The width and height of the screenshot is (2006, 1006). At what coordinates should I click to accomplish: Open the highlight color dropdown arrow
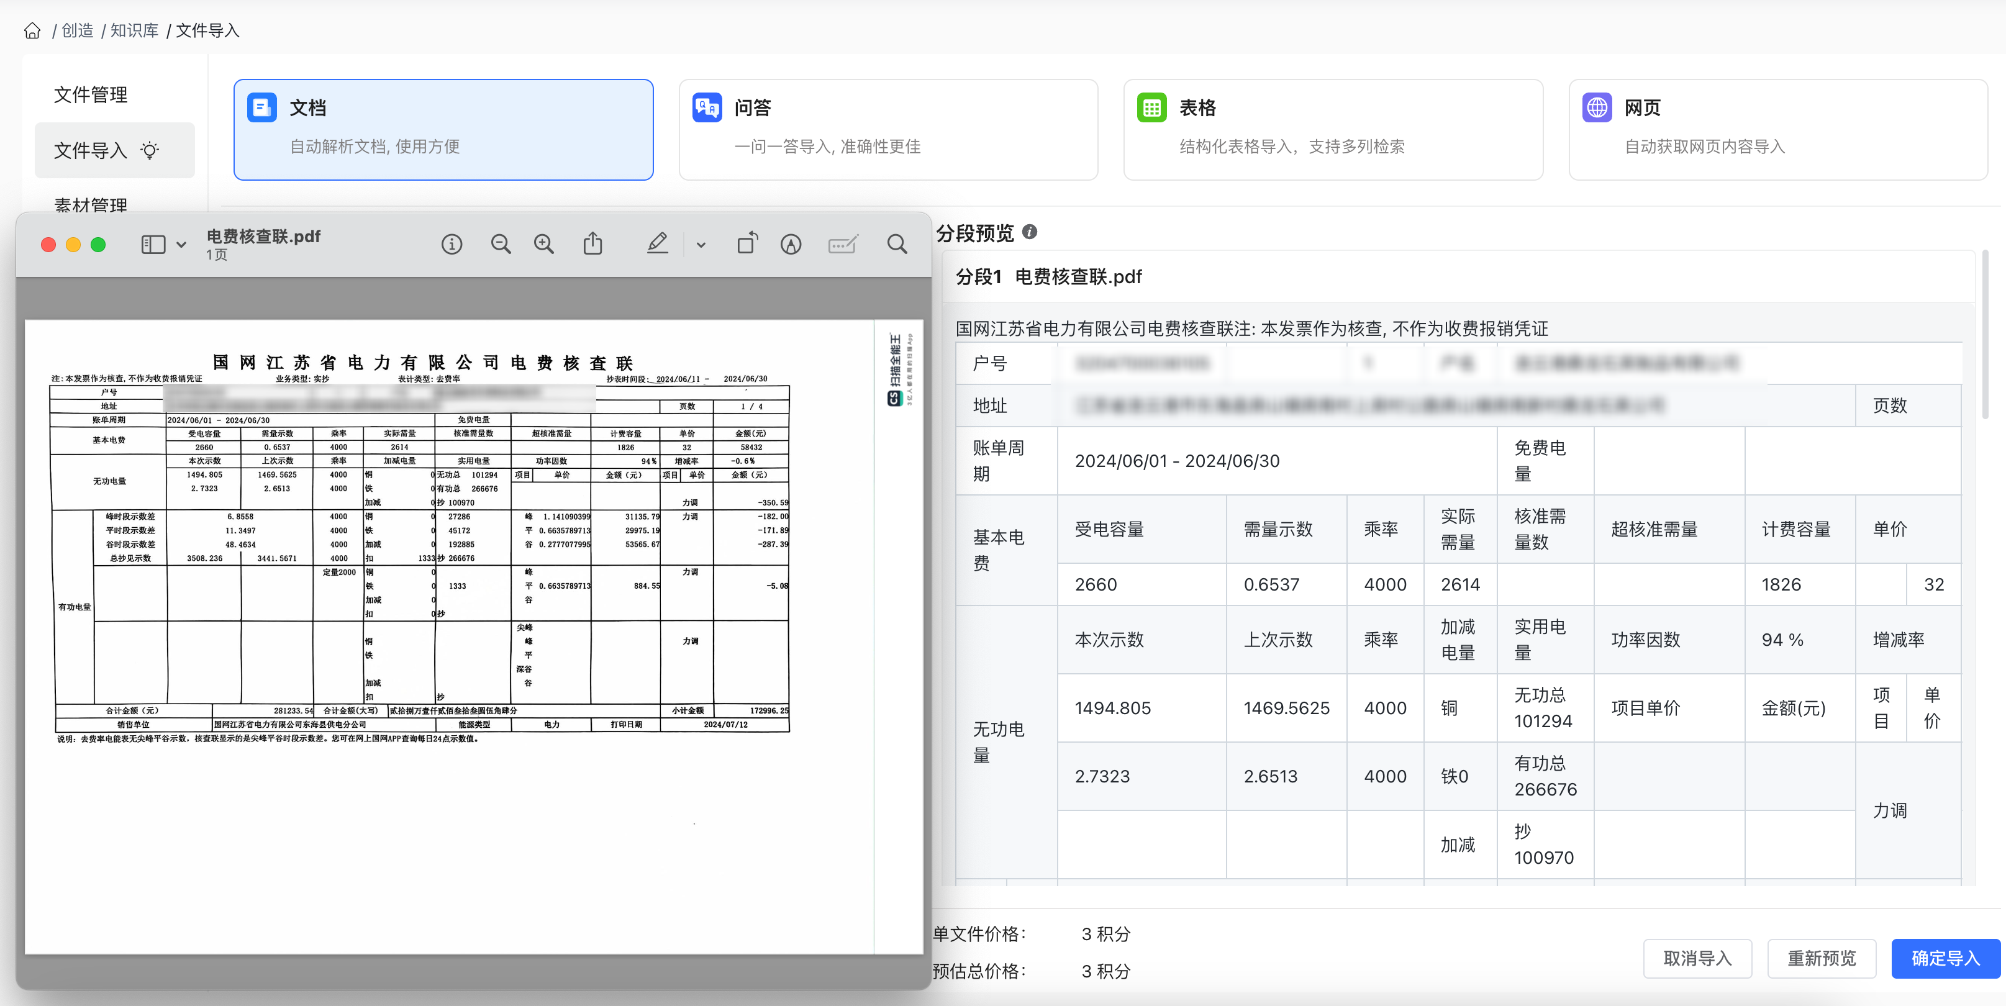coord(701,245)
